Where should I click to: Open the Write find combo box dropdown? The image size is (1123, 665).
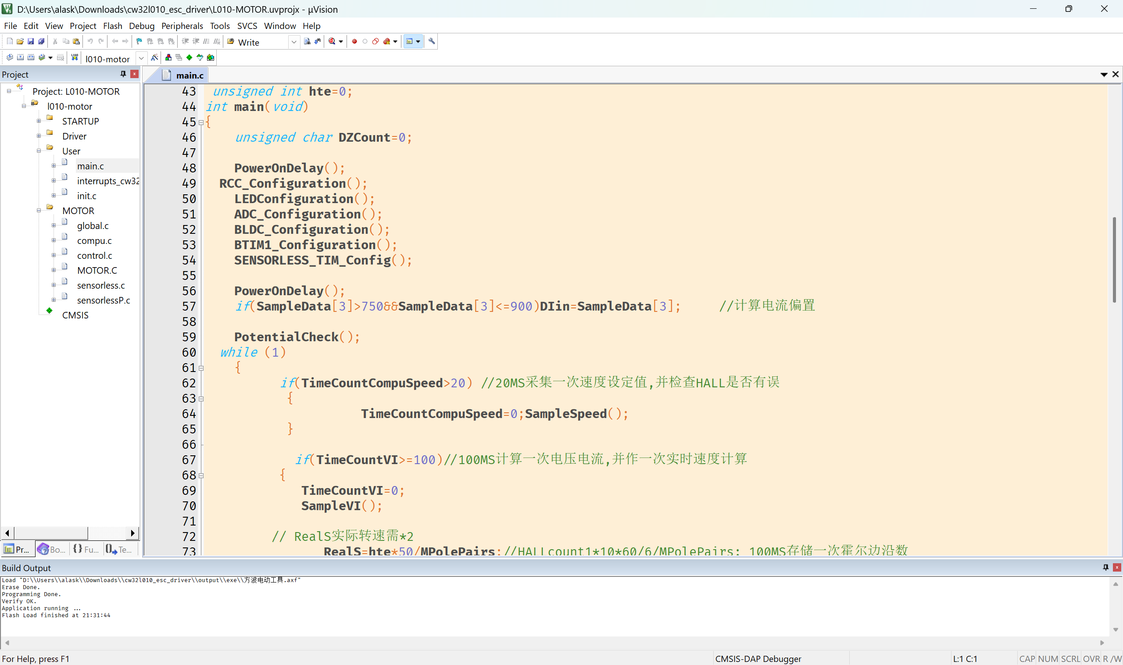coord(293,42)
